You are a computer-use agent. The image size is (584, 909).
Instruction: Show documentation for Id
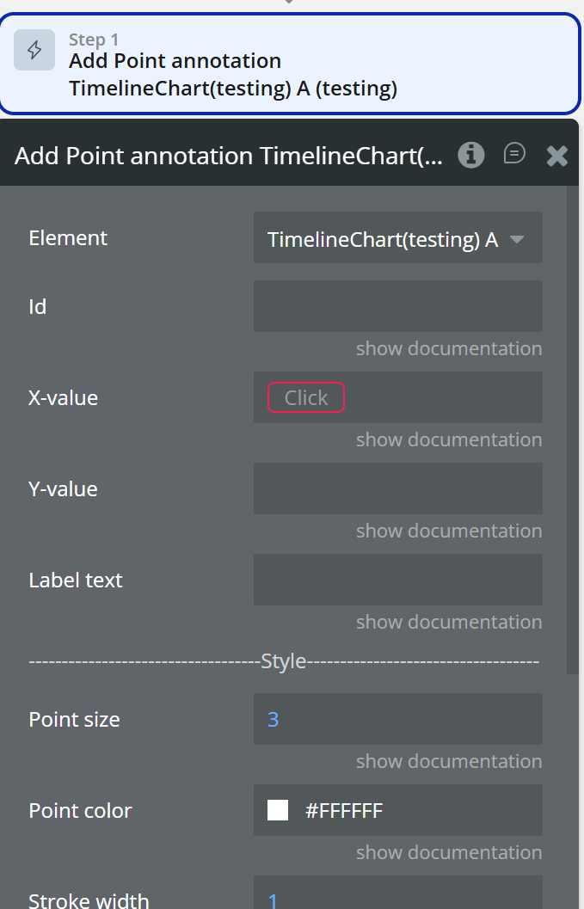[449, 348]
